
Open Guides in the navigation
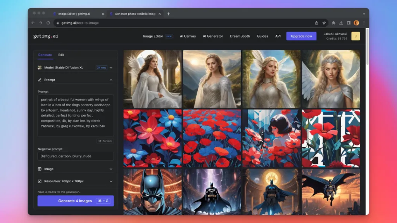pos(262,36)
